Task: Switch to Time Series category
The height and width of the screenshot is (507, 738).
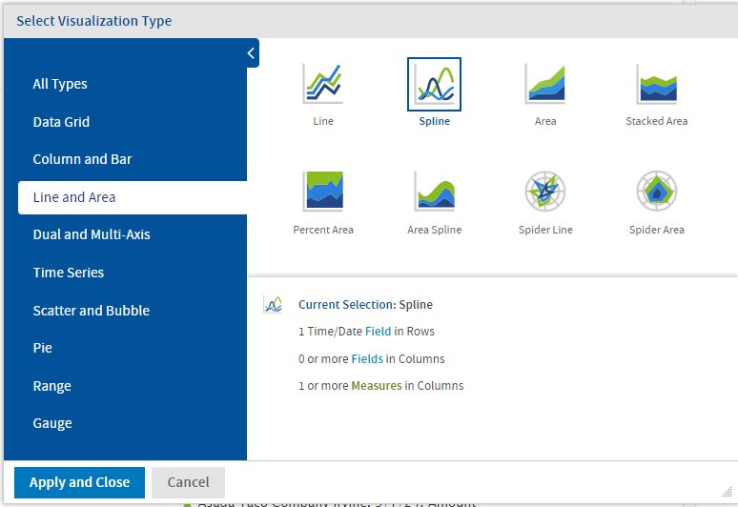Action: click(69, 273)
